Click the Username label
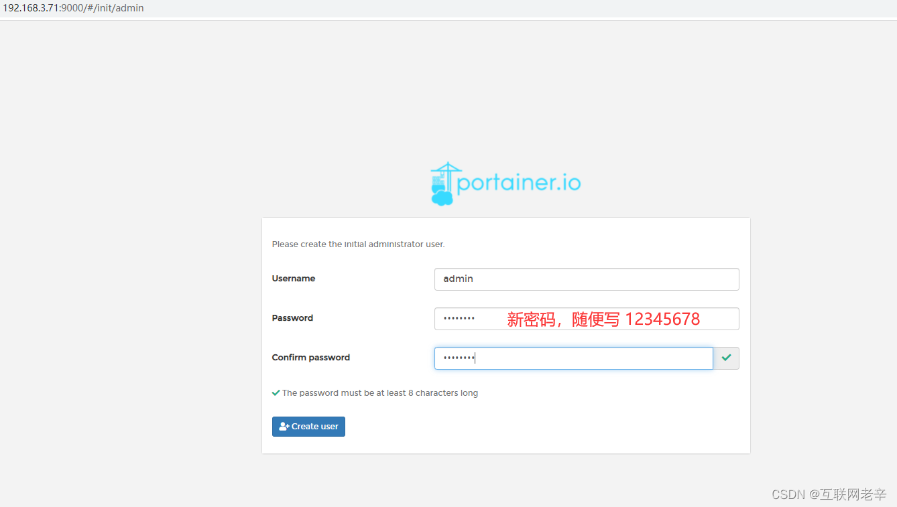This screenshot has width=897, height=507. pyautogui.click(x=294, y=279)
